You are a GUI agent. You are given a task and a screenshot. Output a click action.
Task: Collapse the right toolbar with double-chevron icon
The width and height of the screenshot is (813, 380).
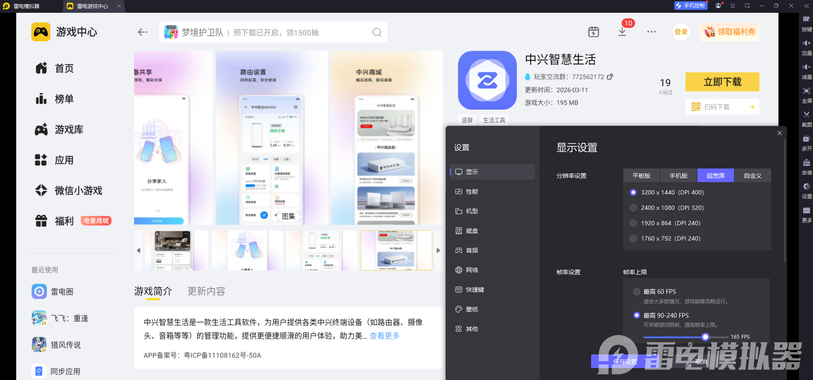click(x=807, y=6)
